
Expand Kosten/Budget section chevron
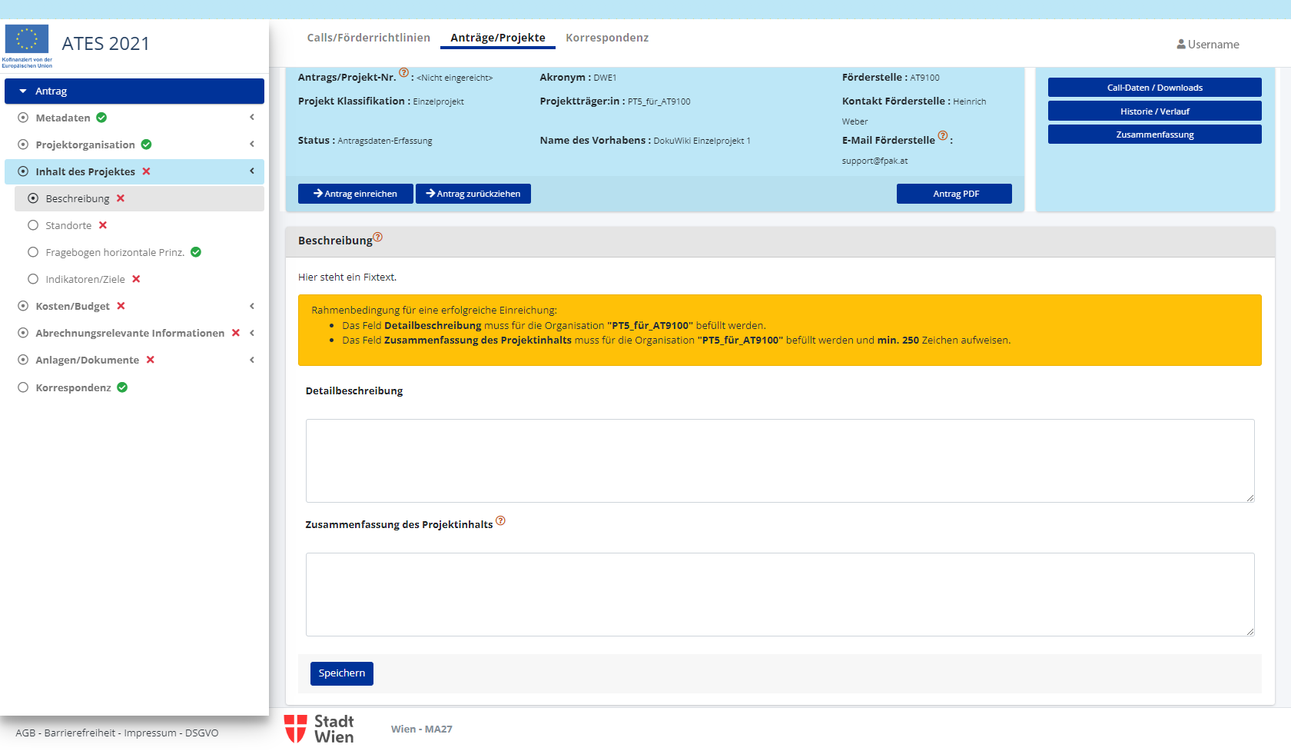[x=252, y=306]
